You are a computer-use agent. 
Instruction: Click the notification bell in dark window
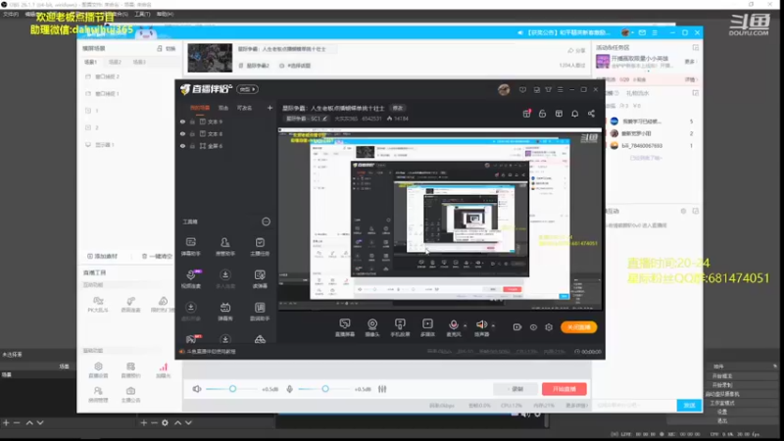click(575, 114)
